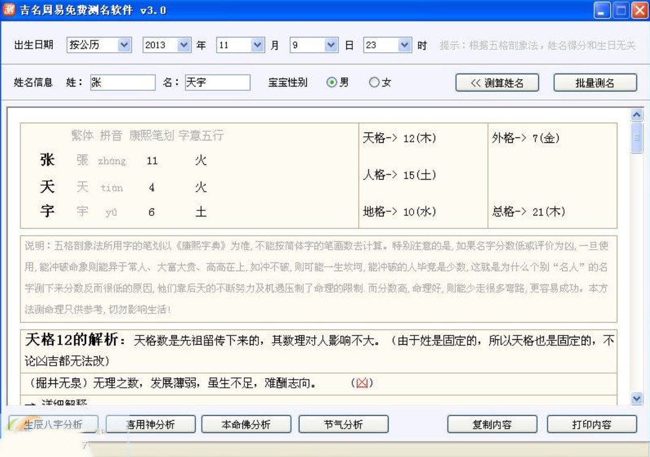Select the 男 gender radio button
This screenshot has height=457, width=650.
tap(331, 82)
